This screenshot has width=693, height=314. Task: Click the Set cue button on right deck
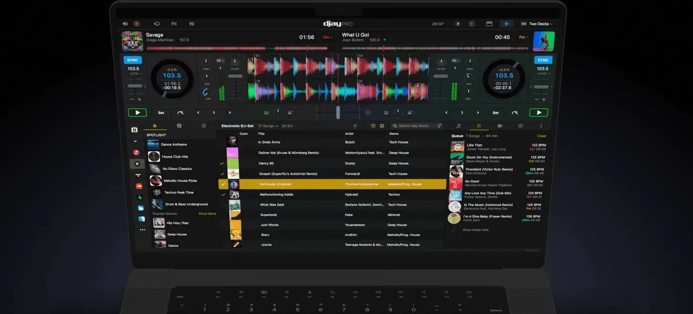click(496, 112)
